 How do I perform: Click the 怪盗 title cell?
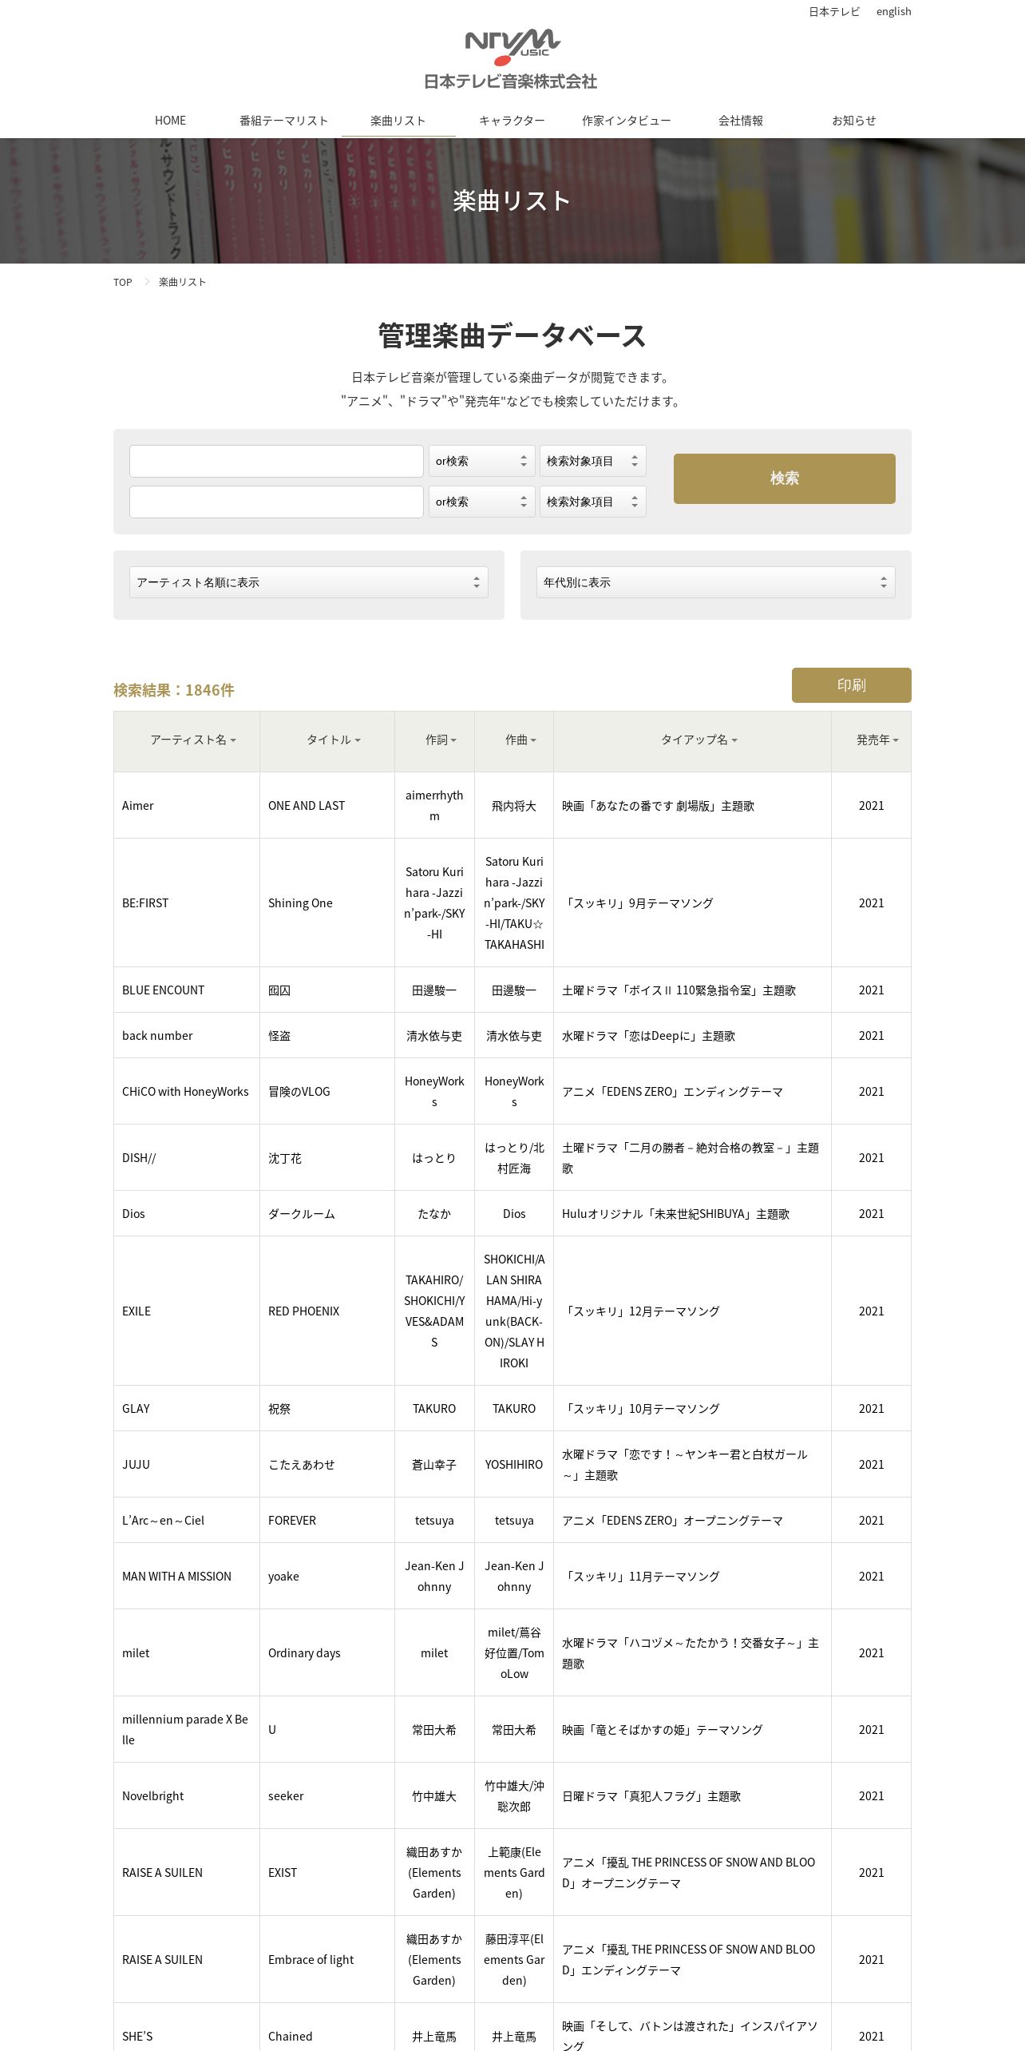[x=327, y=1036]
